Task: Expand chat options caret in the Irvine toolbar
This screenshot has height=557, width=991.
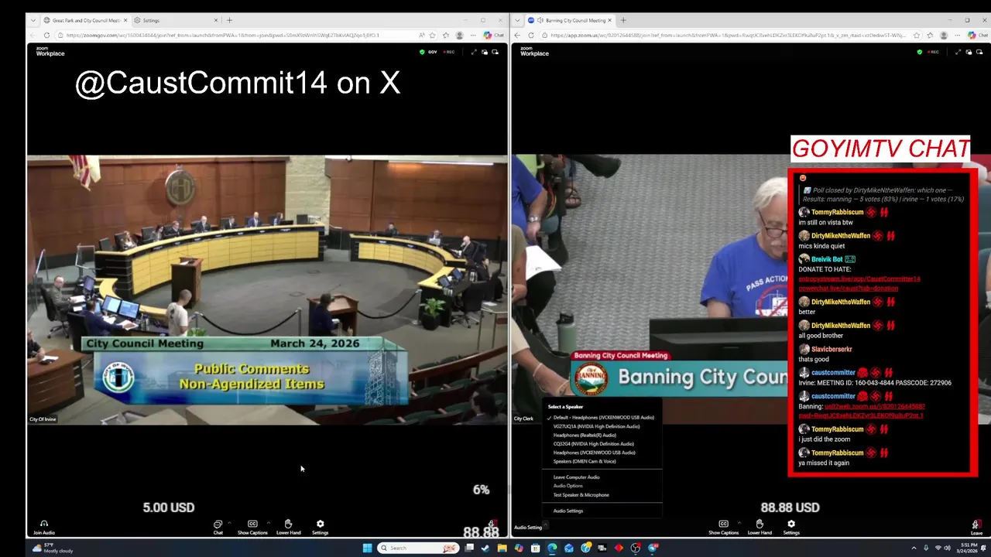Action: (229, 523)
